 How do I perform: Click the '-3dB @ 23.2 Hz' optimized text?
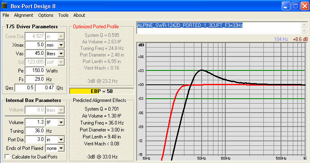pos(102,81)
